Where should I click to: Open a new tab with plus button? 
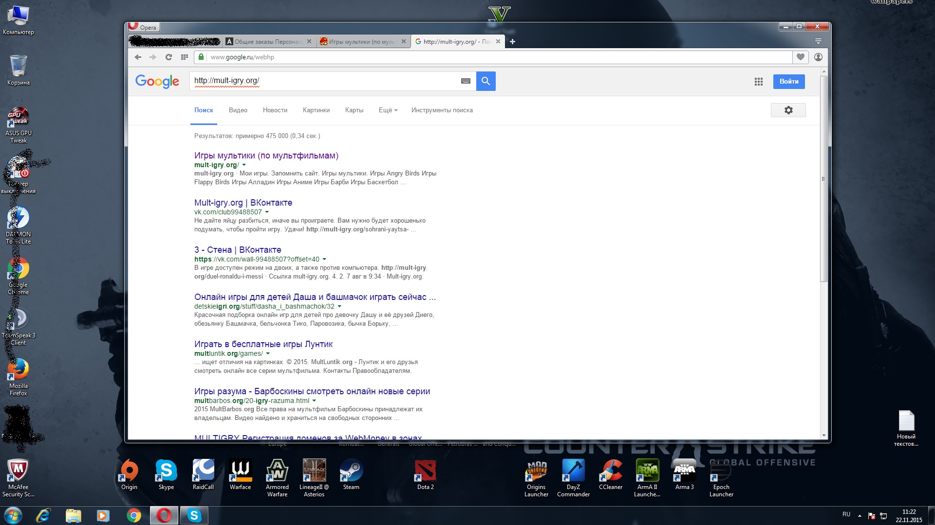(x=512, y=42)
